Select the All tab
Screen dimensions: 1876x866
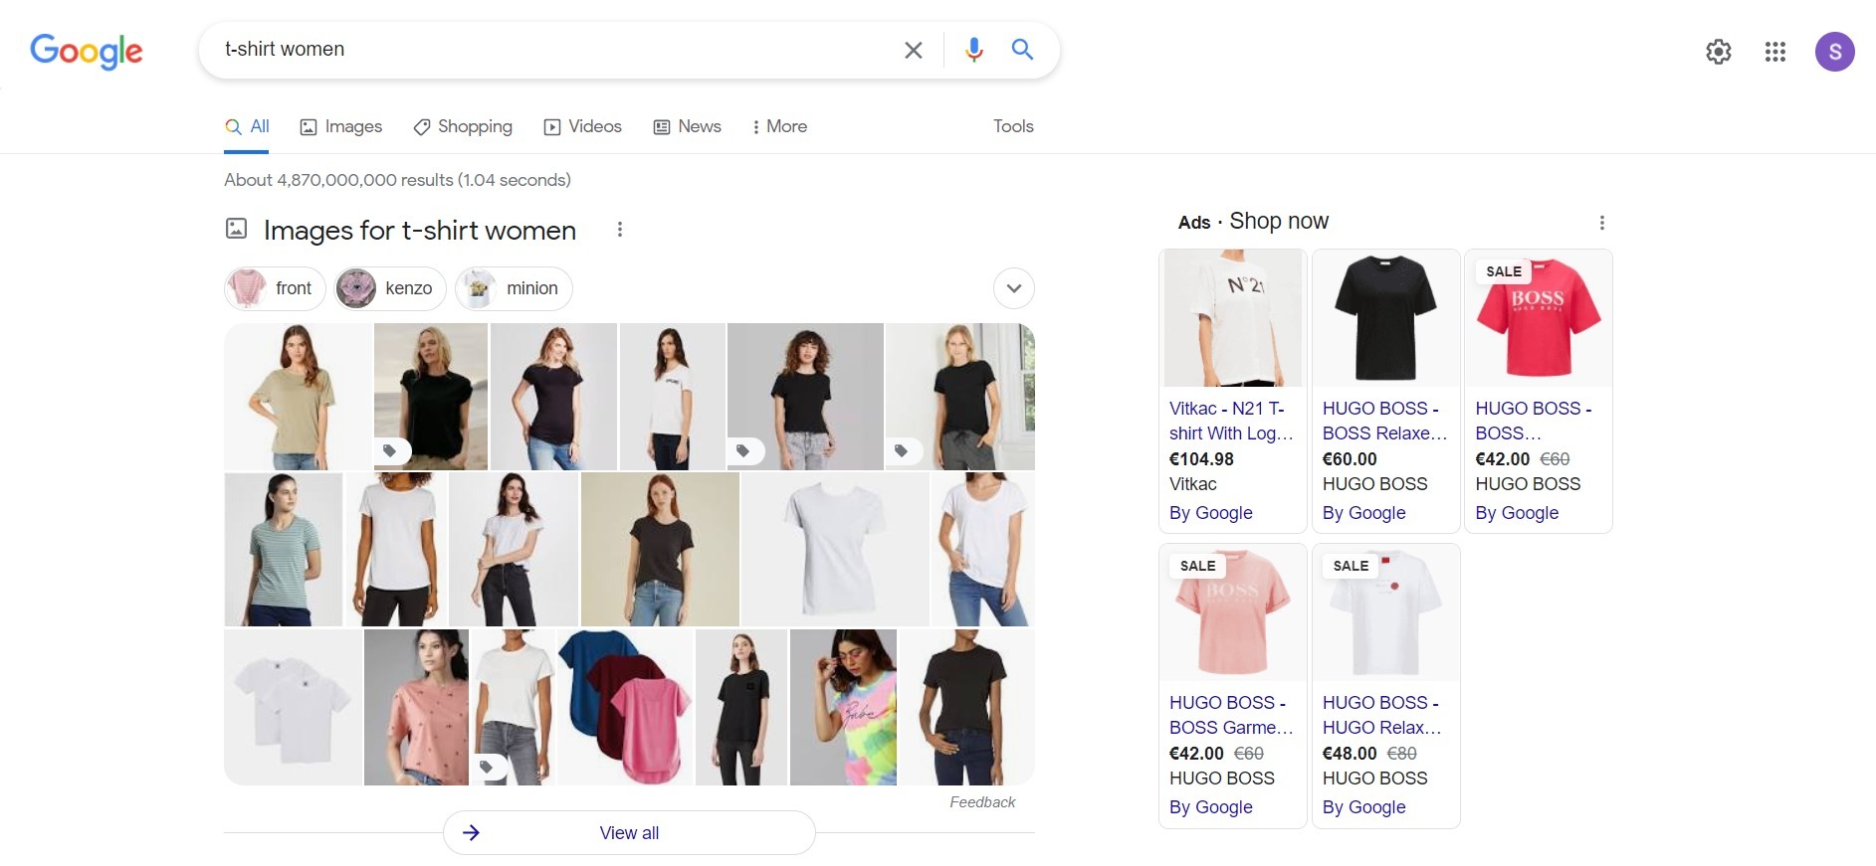click(247, 126)
